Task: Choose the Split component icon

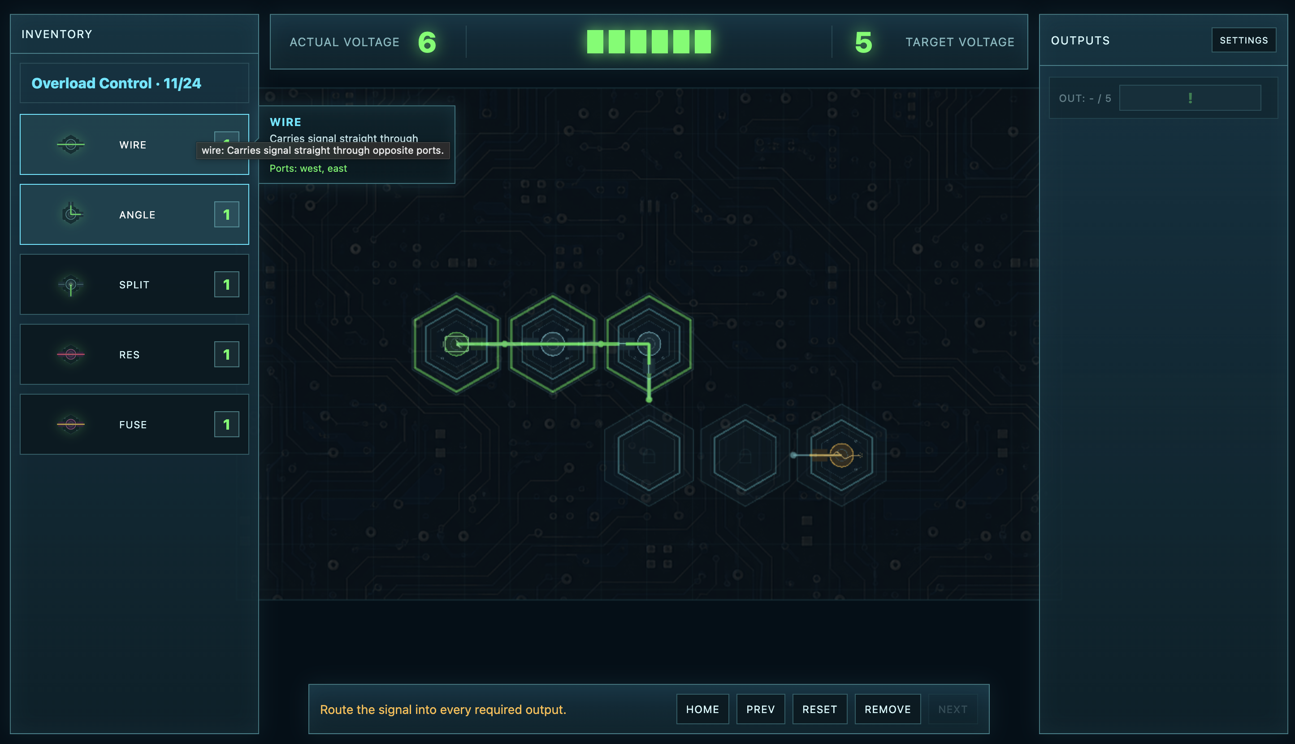Action: [70, 285]
